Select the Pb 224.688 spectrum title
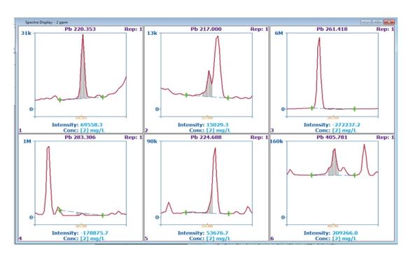Image resolution: width=420 pixels, height=271 pixels. tap(206, 137)
